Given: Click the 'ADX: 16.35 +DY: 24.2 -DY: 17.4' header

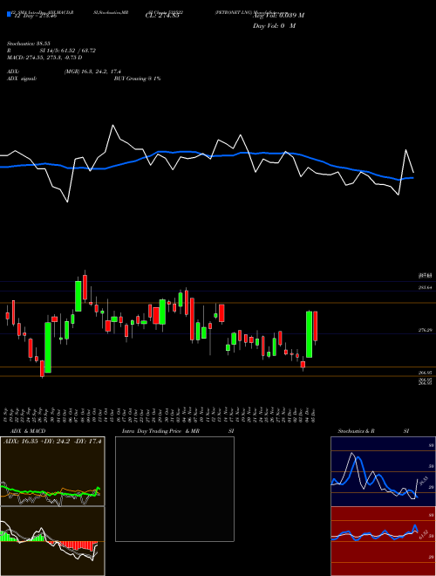Looking at the screenshot, I should (x=52, y=441).
